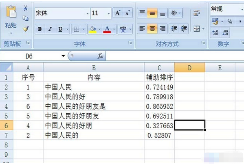Decrease font size with small A
Viewport: 244px width, 164px height.
(128, 13)
